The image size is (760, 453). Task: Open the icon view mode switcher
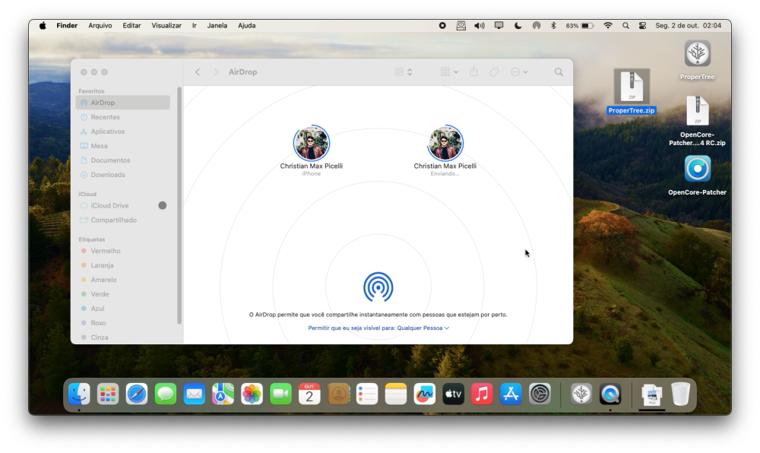point(404,72)
